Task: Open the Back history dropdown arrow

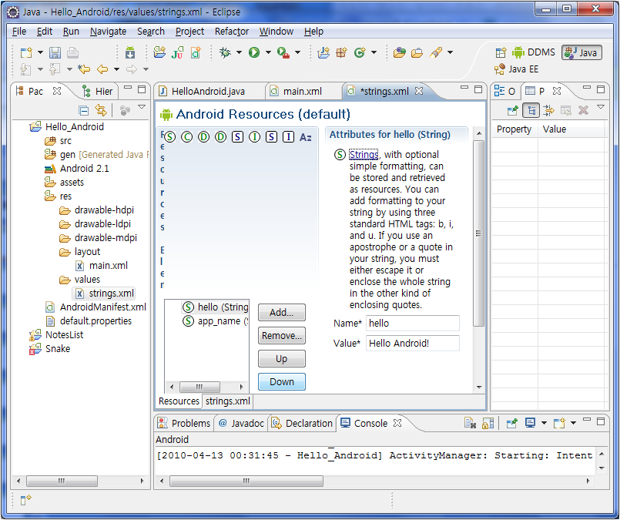Action: coord(116,69)
